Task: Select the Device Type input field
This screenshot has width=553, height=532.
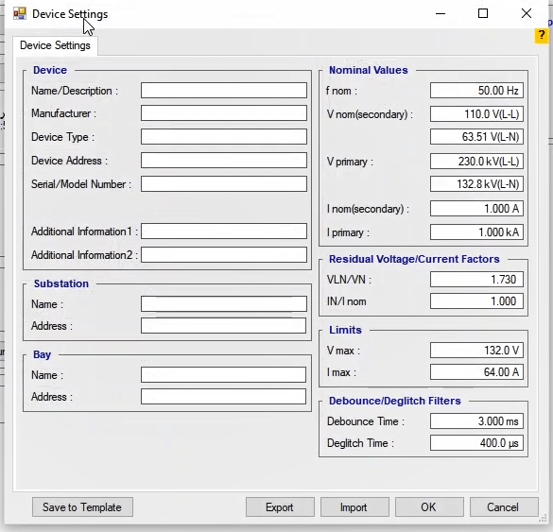Action: click(x=224, y=136)
